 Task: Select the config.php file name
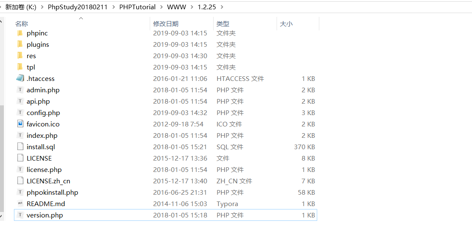point(43,113)
